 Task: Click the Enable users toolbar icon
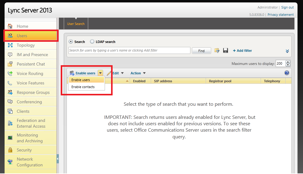(72, 73)
